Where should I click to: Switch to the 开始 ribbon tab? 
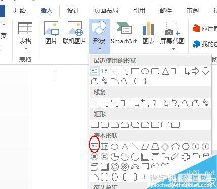tap(20, 11)
